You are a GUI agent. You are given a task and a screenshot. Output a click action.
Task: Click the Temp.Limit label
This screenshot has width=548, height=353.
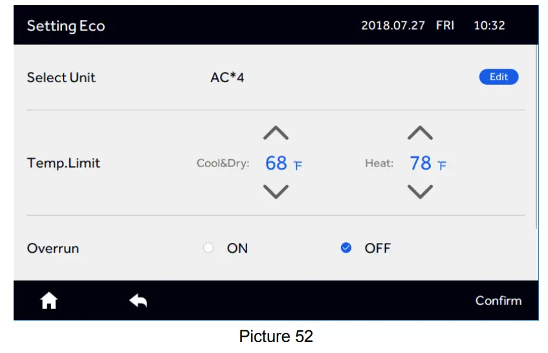pyautogui.click(x=63, y=163)
